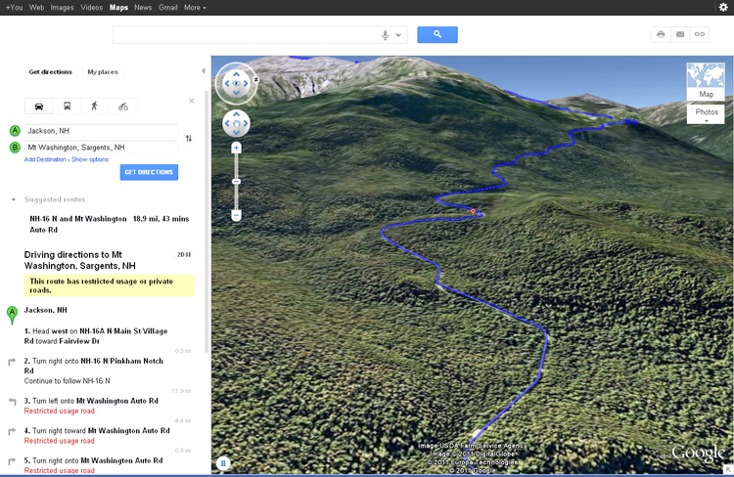Viewport: 734px width, 477px height.
Task: Switch to Map view thumbnail
Action: coord(706,82)
